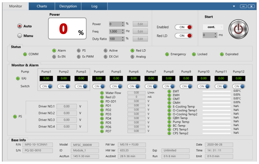Click the Edit button beside Power
259x164 pixels.
pyautogui.click(x=140, y=24)
